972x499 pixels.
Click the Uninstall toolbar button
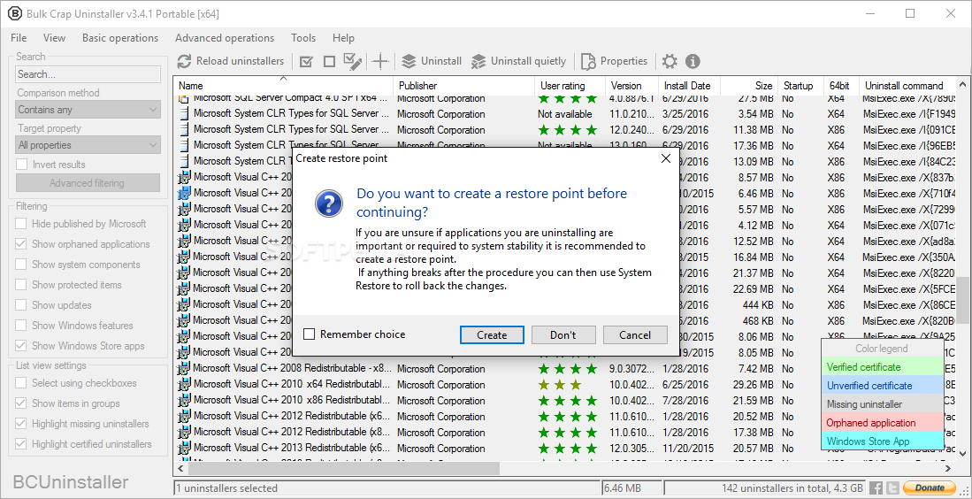point(432,61)
